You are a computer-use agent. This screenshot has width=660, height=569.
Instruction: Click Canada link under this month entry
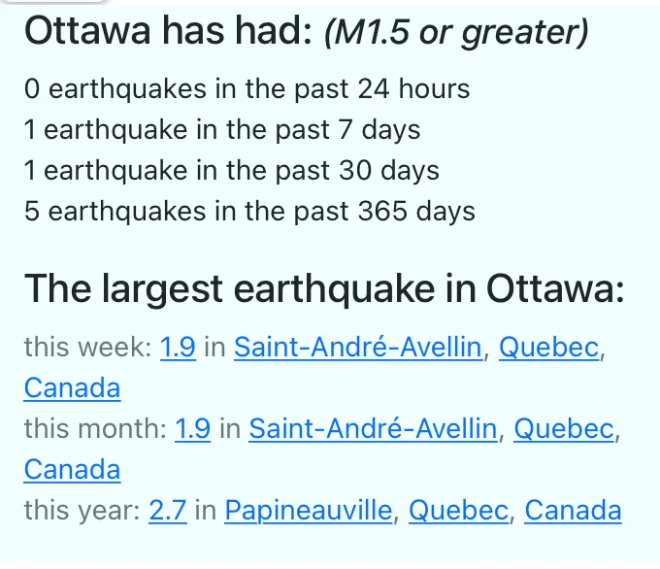click(x=73, y=469)
